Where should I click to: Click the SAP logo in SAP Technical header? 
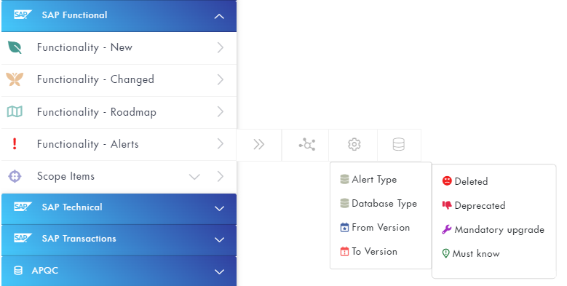point(23,207)
